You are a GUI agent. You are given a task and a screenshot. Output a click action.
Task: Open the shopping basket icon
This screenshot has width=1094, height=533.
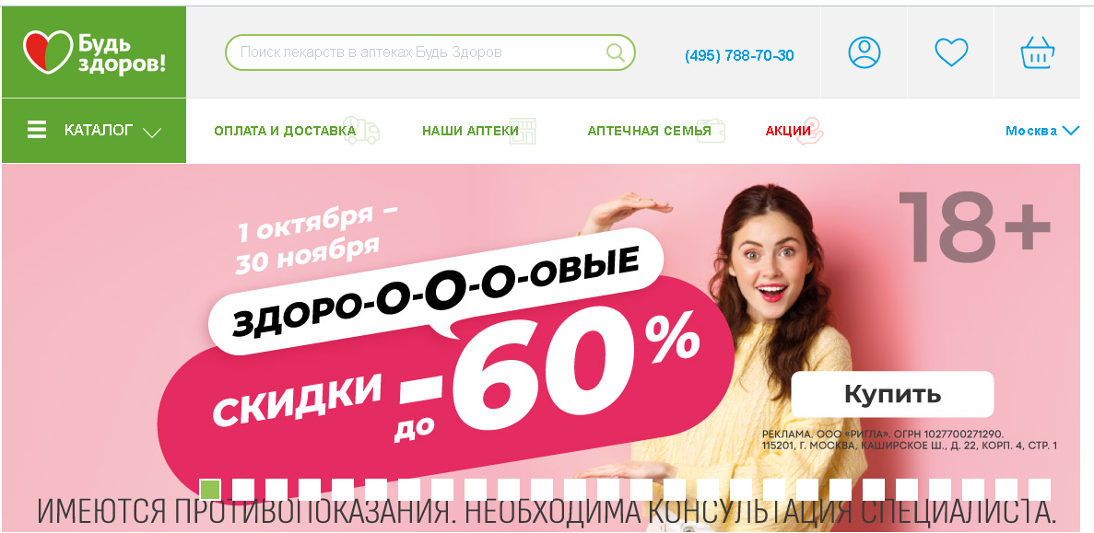click(x=1038, y=52)
